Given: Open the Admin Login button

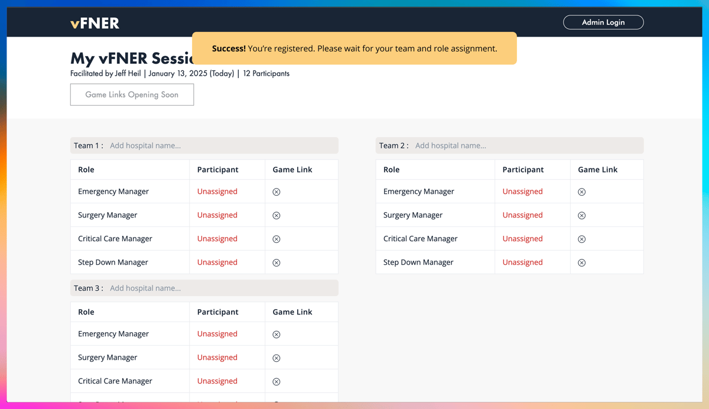Looking at the screenshot, I should (x=603, y=22).
